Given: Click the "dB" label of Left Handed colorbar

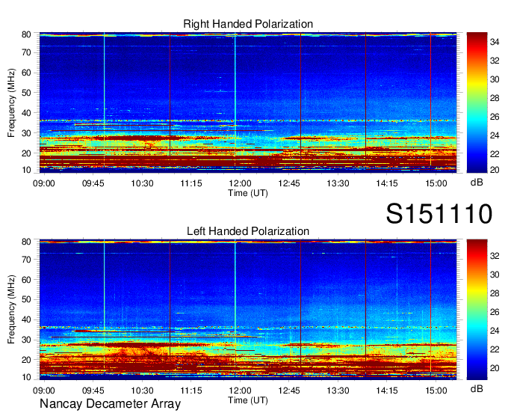Looking at the screenshot, I should [477, 388].
